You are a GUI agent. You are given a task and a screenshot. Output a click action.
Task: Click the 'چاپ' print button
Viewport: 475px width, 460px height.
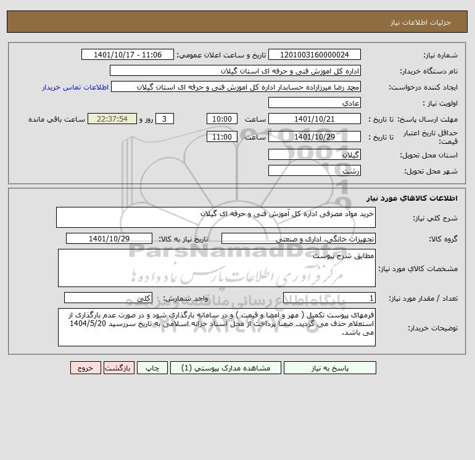click(152, 368)
